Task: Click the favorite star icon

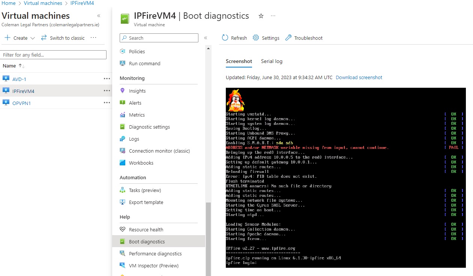Action: tap(261, 16)
